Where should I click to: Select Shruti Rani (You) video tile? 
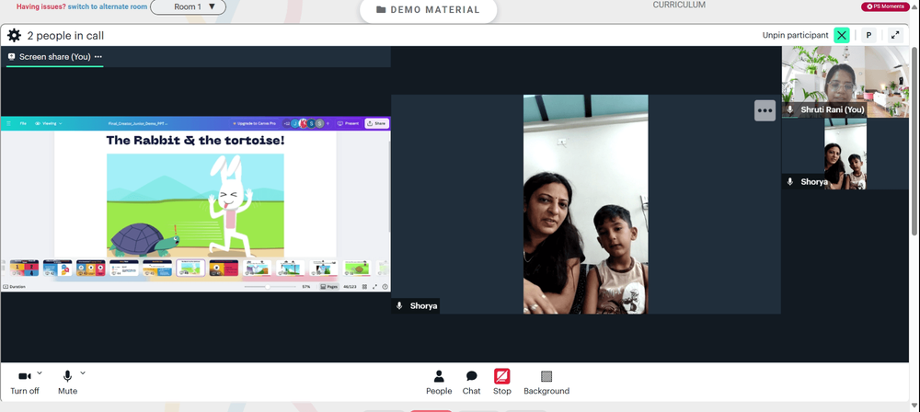(845, 82)
